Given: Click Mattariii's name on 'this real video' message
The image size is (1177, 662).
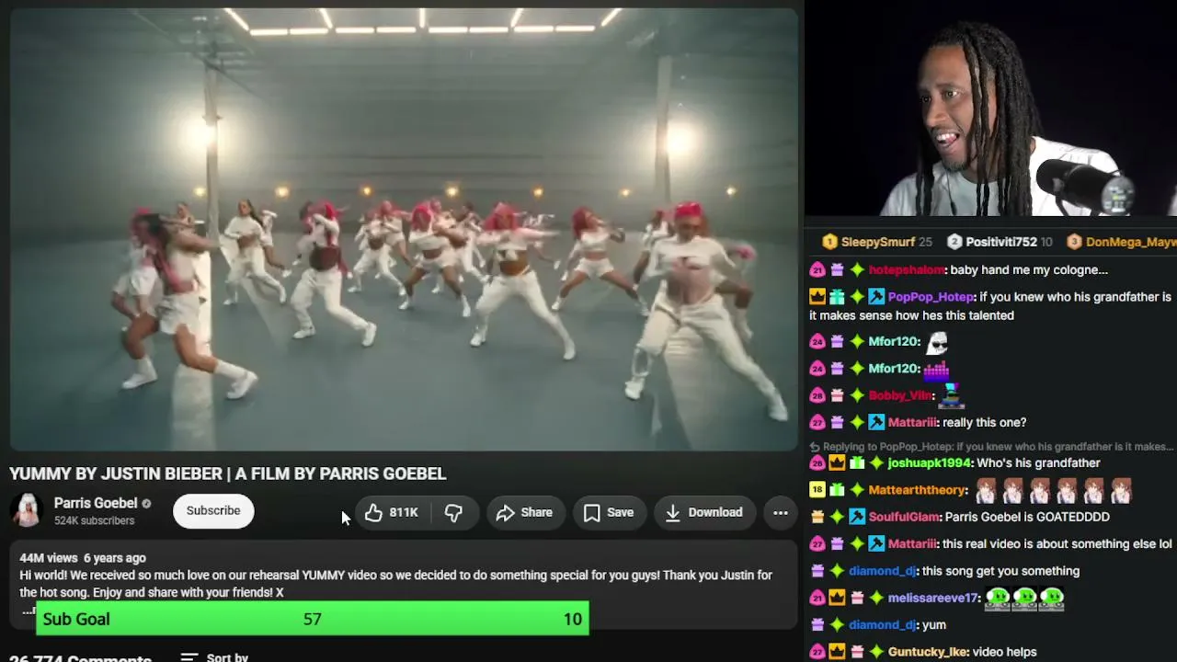Looking at the screenshot, I should coord(912,544).
